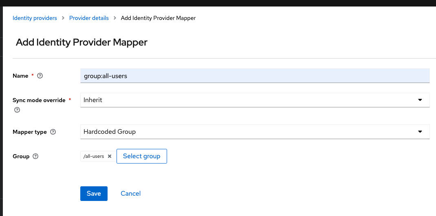This screenshot has height=216, width=436.
Task: Click the Sync mode override caret arrow
Action: 420,100
